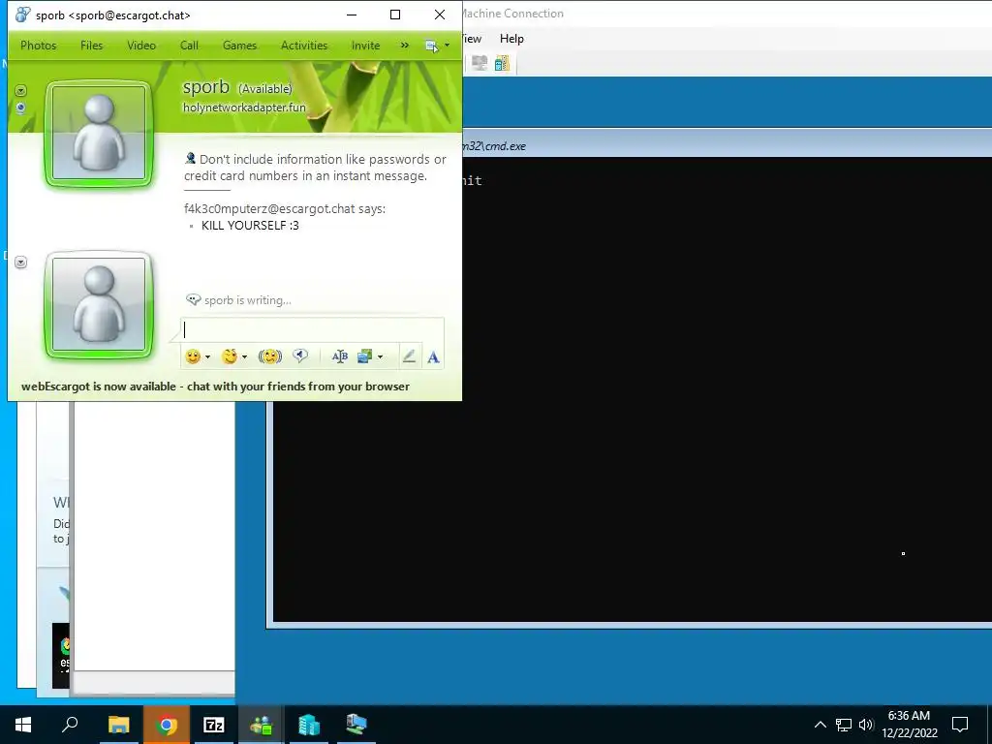Open File Explorer from taskbar
Image resolution: width=992 pixels, height=744 pixels.
coord(118,725)
